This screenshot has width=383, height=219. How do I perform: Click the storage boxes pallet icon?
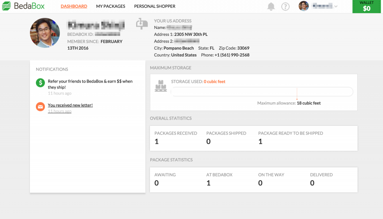coord(160,86)
